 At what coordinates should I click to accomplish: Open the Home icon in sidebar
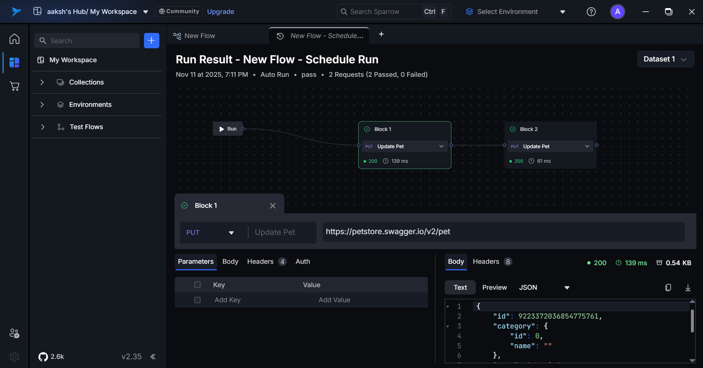click(x=15, y=39)
